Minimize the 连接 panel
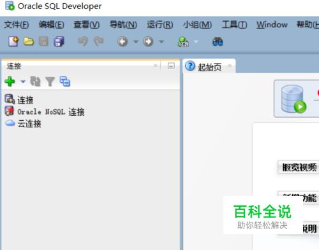319x250 pixels. pyautogui.click(x=171, y=66)
